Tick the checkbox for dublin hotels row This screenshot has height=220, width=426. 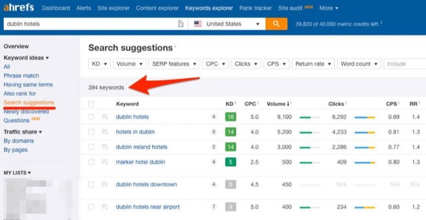(x=91, y=117)
